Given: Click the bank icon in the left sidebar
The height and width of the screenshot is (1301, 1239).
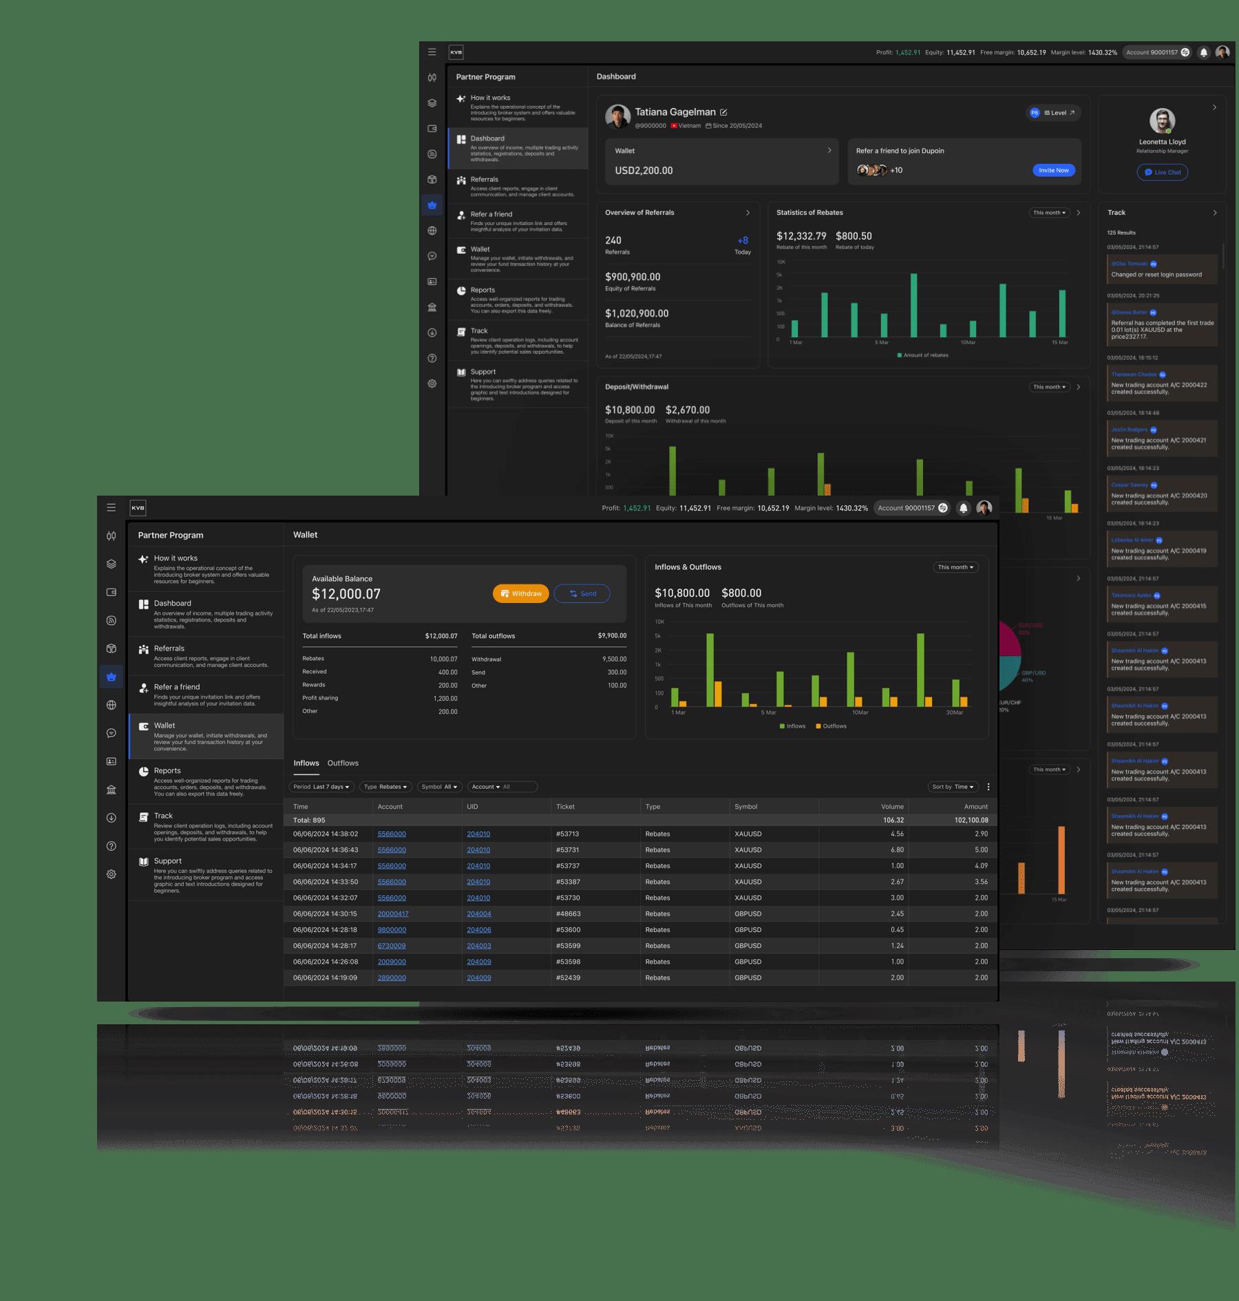Looking at the screenshot, I should [111, 790].
